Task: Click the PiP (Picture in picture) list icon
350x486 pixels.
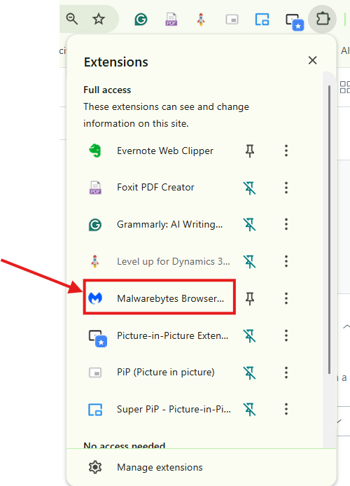Action: click(x=95, y=373)
